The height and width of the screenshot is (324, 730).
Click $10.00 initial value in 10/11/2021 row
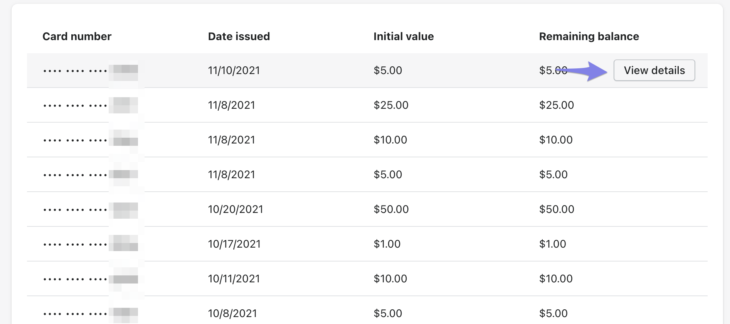(x=390, y=278)
